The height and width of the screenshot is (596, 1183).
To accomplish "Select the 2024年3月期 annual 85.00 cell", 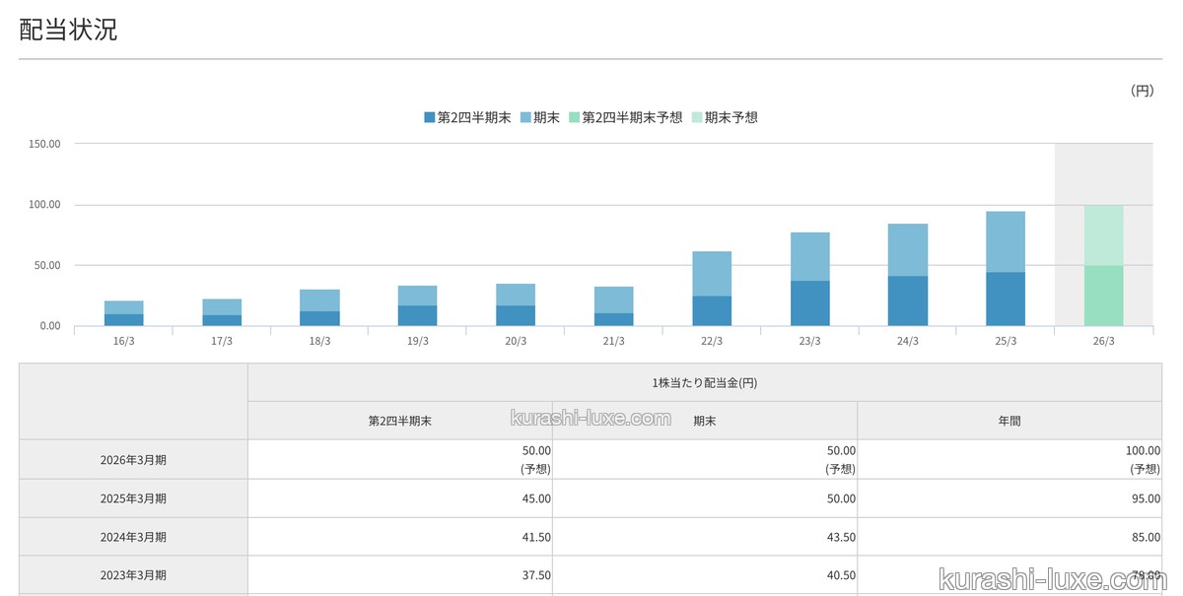I will coord(1009,537).
